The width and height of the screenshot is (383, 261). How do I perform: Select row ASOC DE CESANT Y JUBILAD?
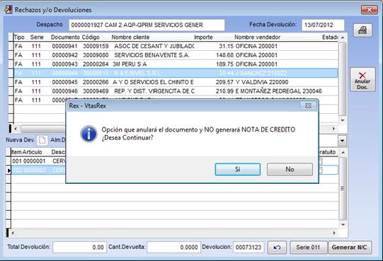click(x=176, y=46)
